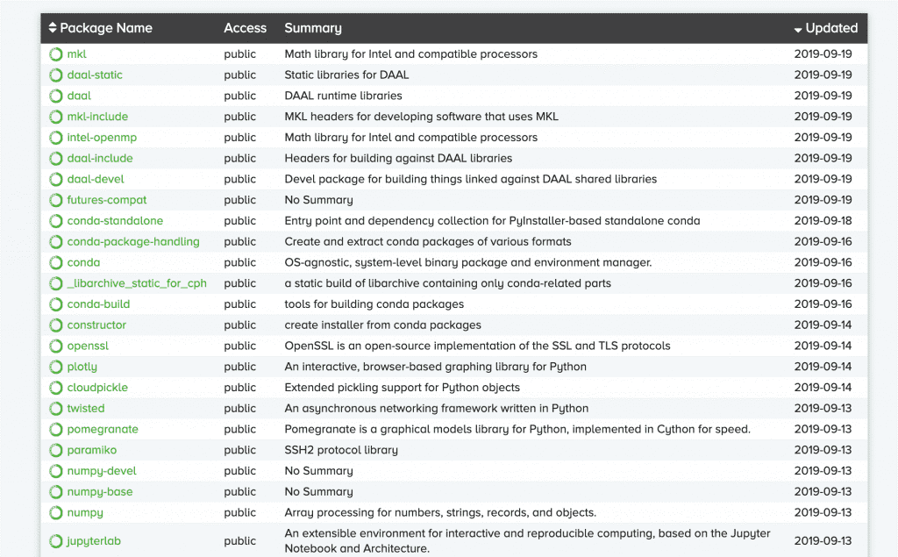Click the icon next to paramiko
Image resolution: width=898 pixels, height=557 pixels.
[x=55, y=450]
